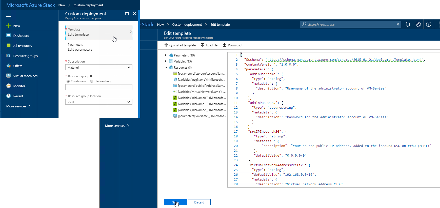Open portal settings gear icon
The height and width of the screenshot is (208, 440).
[418, 24]
